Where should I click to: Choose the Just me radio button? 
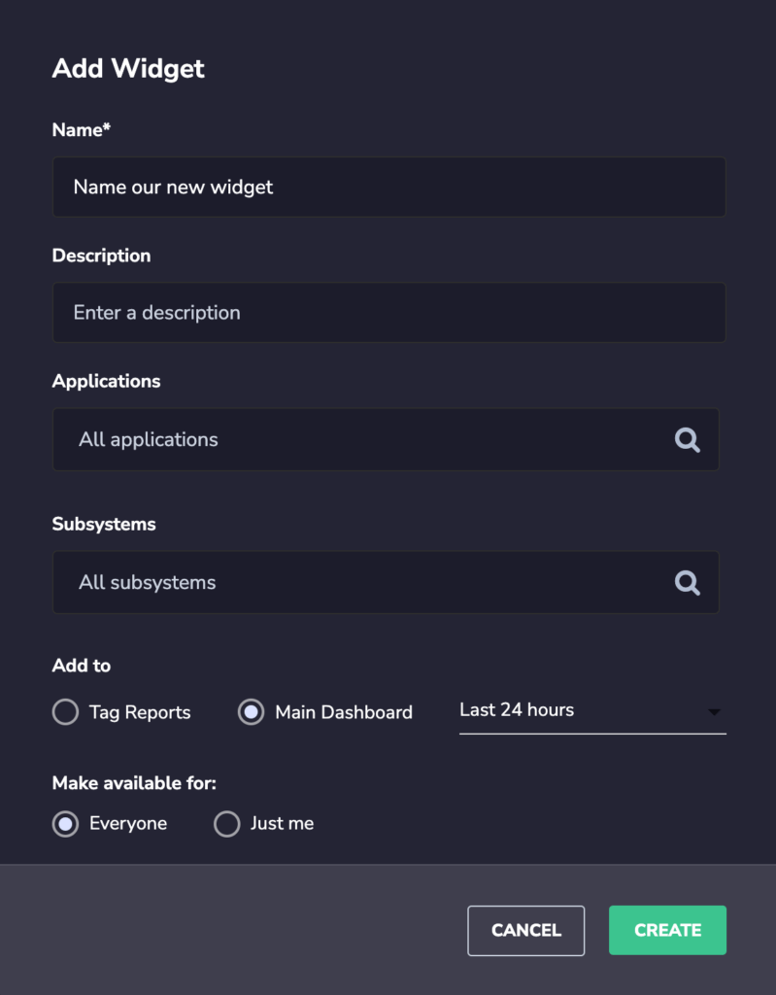coord(226,824)
